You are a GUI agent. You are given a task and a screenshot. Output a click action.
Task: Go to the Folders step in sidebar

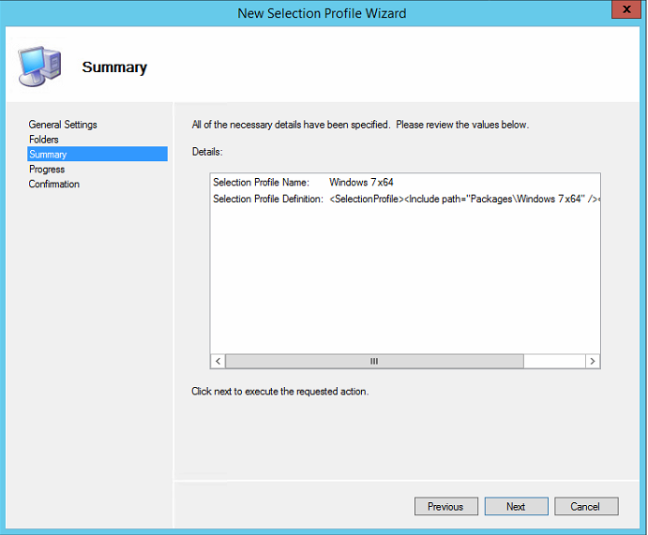pos(44,140)
